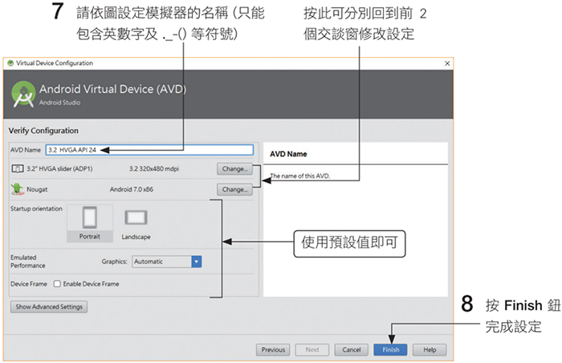Click the "Android Virtual Device (AVD)" title
Viewport: 562px width, 363px height.
pyautogui.click(x=113, y=89)
